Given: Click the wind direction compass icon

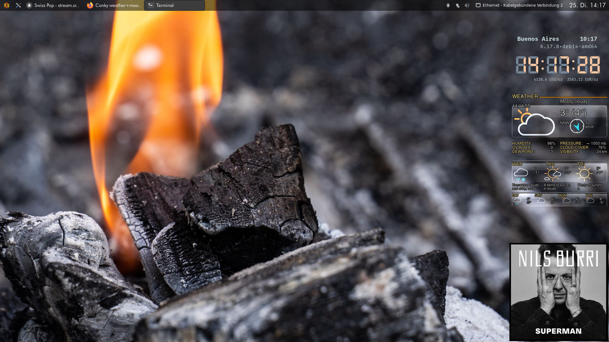Looking at the screenshot, I should point(577,126).
